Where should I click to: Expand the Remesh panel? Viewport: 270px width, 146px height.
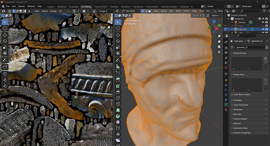tap(249, 123)
